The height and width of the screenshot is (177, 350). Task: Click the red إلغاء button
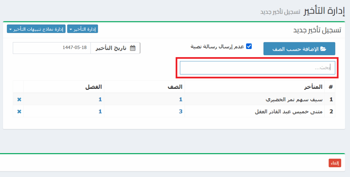[x=335, y=163]
